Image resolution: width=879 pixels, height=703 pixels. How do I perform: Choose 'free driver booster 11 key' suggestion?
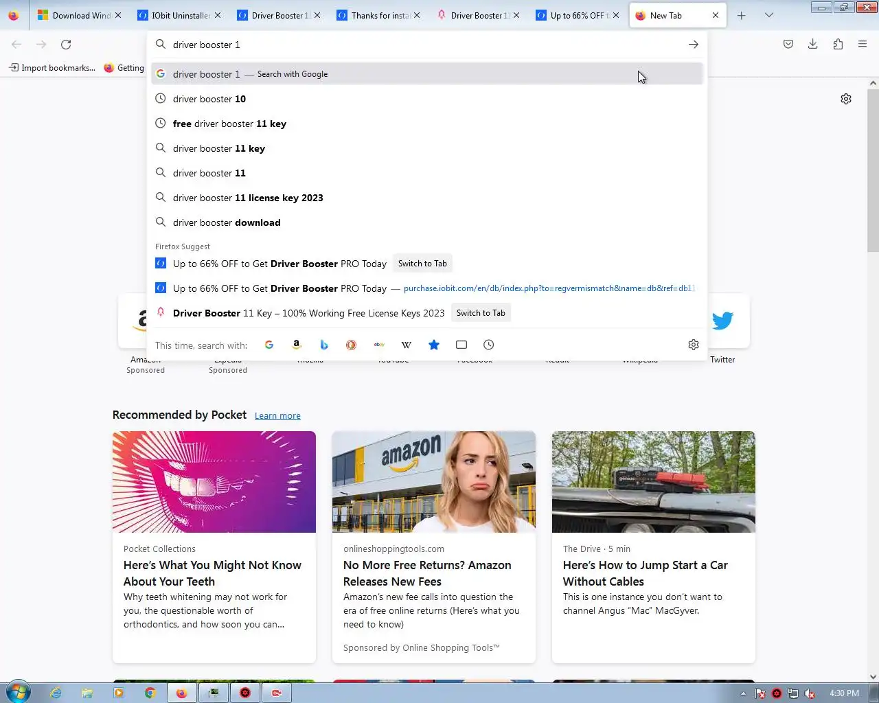click(427, 124)
